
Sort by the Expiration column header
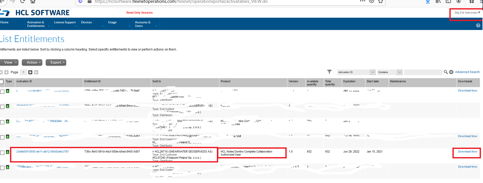click(349, 82)
